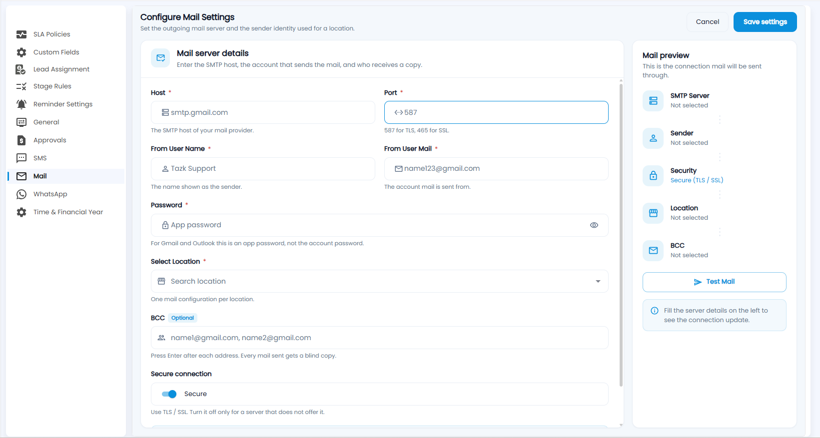Click the Custom Fields gear icon
This screenshot has width=820, height=438.
point(21,52)
